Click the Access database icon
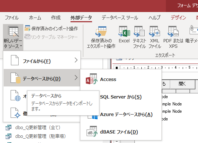The width and height of the screenshot is (198, 143). point(92,79)
